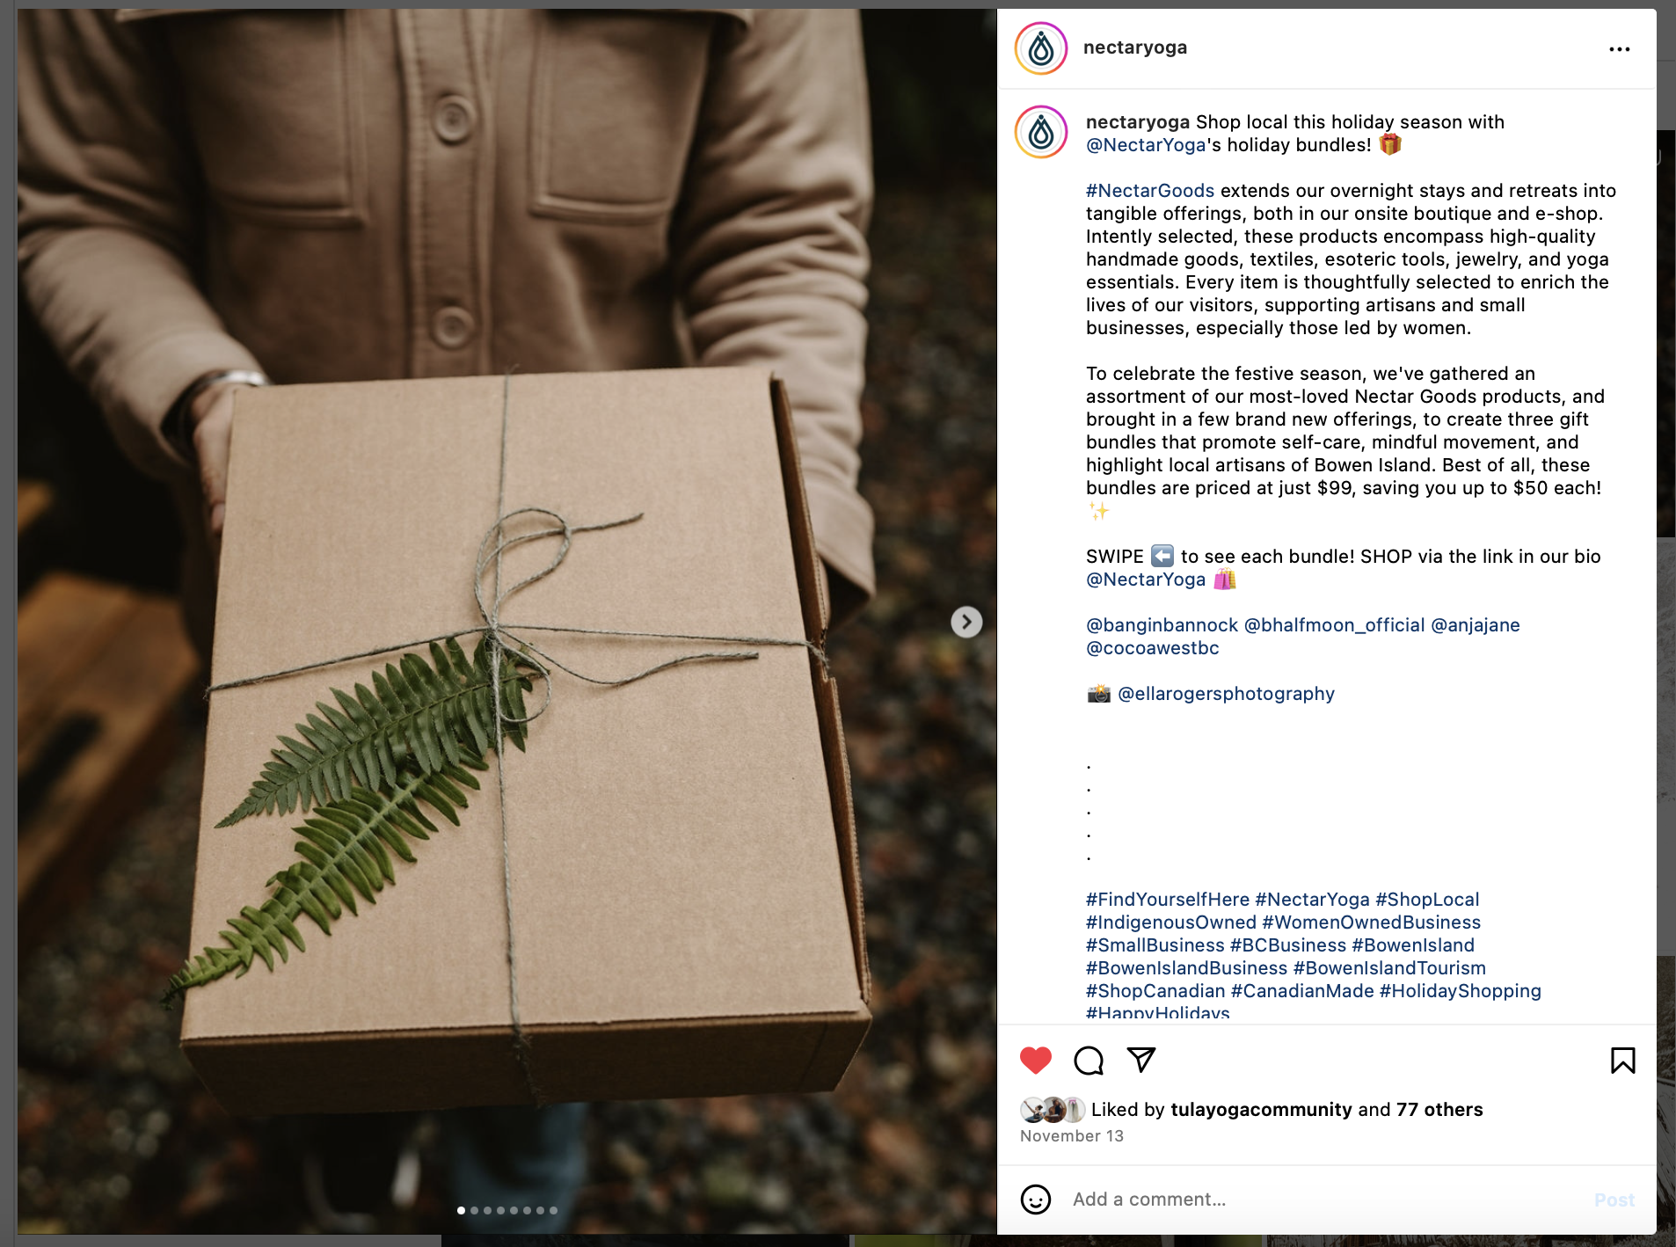Open the emoji picker smiley icon

[x=1036, y=1200]
